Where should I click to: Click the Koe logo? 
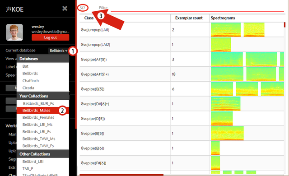click(x=15, y=9)
